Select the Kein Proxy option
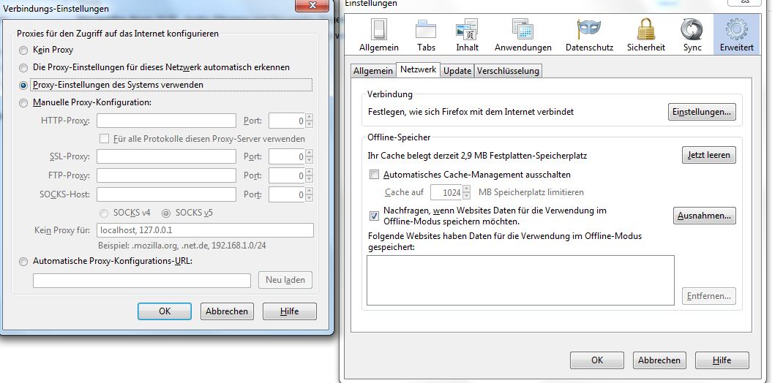The width and height of the screenshot is (772, 383). pos(23,50)
